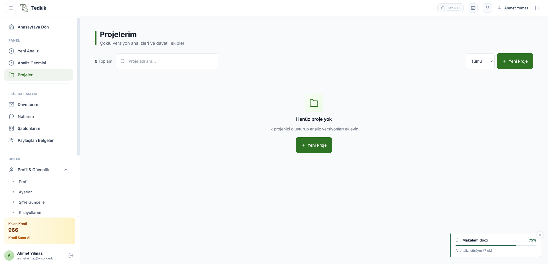Viewport: 548px width, 264px height.
Task: Go to Anasayfaya Dön
Action: click(39, 27)
